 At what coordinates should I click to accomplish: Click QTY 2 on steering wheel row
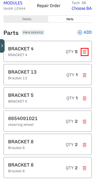(72, 121)
